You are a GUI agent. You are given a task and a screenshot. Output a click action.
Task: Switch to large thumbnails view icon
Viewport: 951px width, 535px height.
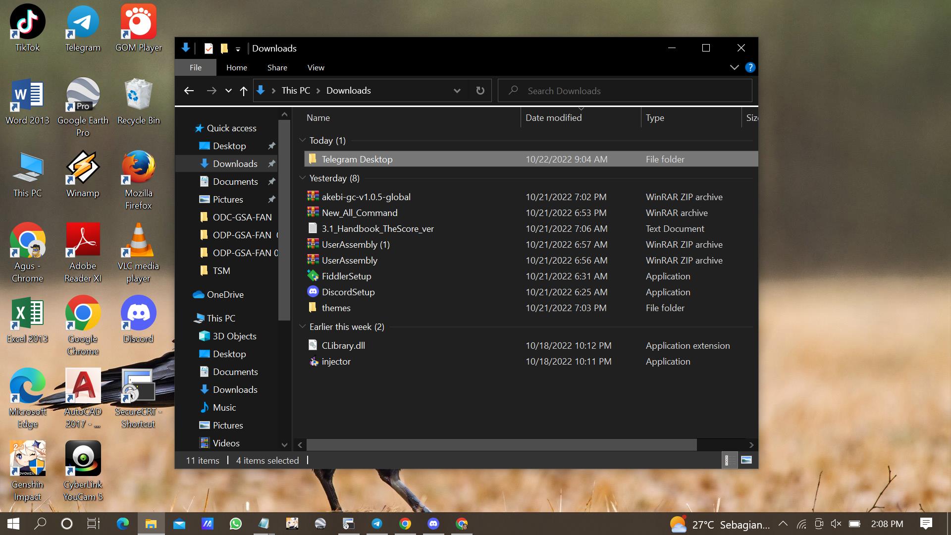[x=746, y=460]
